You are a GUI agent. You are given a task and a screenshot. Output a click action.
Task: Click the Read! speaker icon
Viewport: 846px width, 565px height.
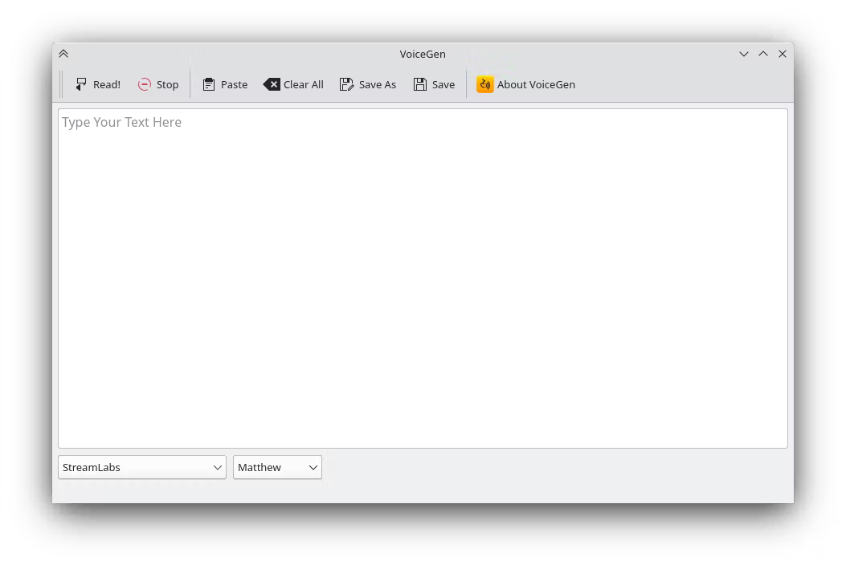pos(81,84)
